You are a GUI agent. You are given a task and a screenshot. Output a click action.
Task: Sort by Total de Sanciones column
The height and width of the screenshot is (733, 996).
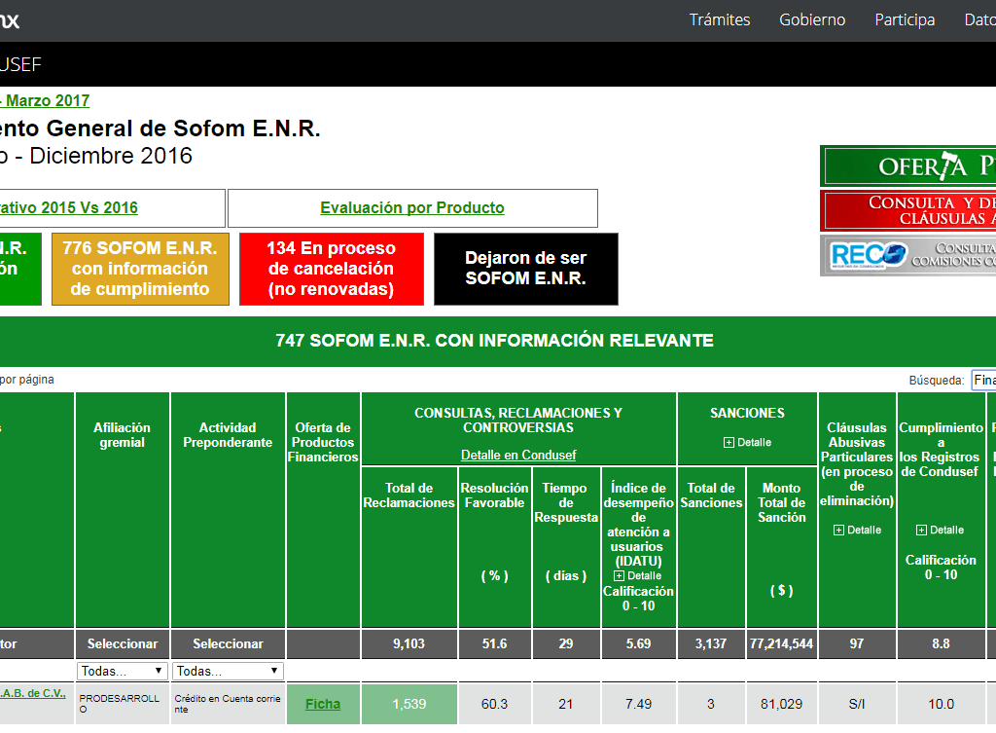pyautogui.click(x=711, y=547)
